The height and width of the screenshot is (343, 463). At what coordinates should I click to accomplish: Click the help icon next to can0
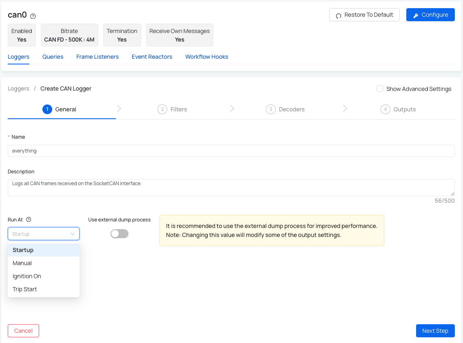[33, 16]
